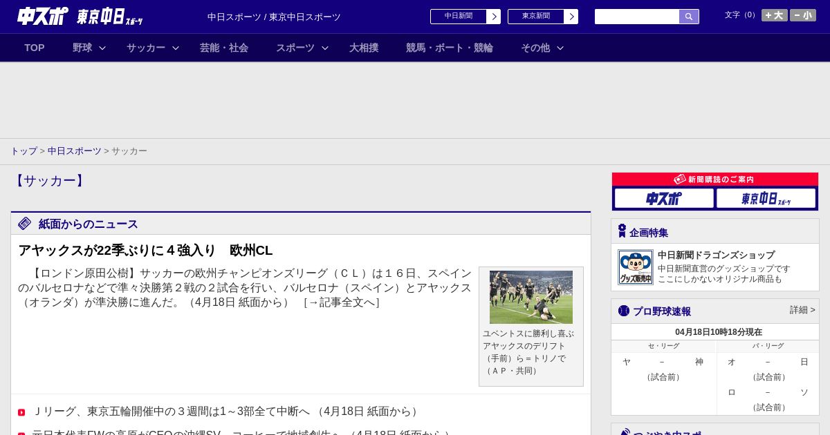
Task: Click the 東京中日スポーツ logo in header
Action: [x=110, y=17]
